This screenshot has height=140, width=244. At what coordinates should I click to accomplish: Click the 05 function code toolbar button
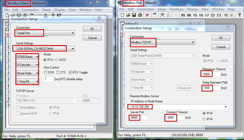coord(183,15)
